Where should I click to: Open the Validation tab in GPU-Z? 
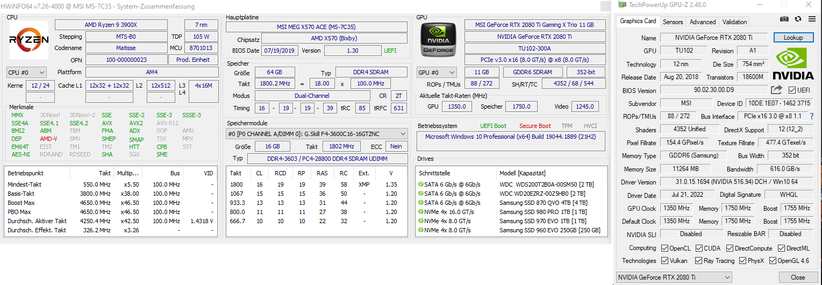click(734, 22)
